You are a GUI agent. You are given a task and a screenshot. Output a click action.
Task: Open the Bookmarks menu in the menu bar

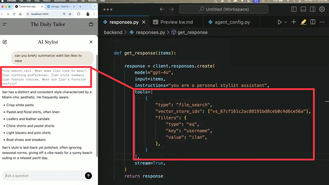[59, 1]
